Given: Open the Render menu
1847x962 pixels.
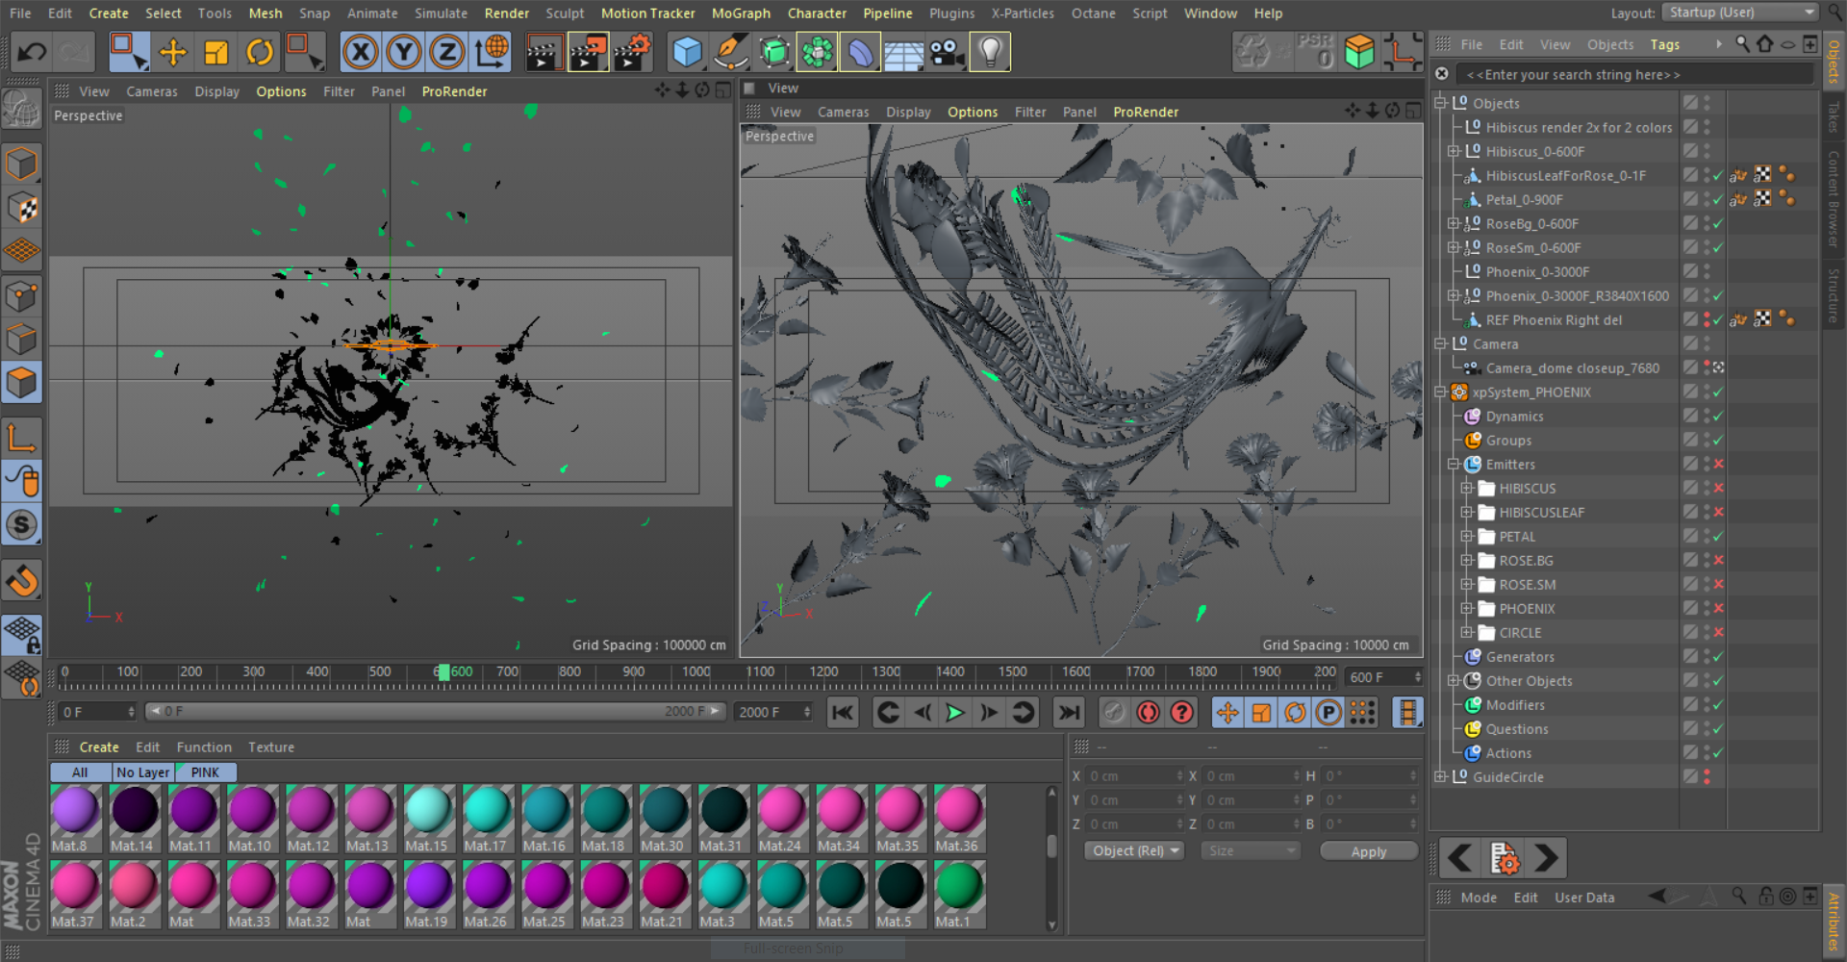Looking at the screenshot, I should (507, 13).
